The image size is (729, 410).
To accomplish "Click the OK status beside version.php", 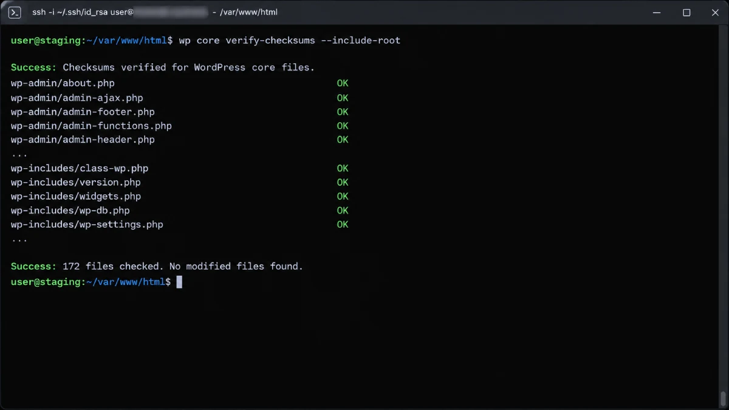I will click(343, 182).
